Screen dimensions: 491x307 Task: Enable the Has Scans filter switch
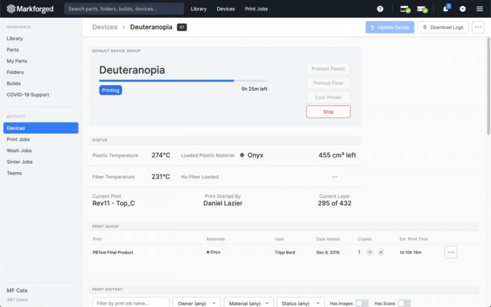tap(404, 303)
